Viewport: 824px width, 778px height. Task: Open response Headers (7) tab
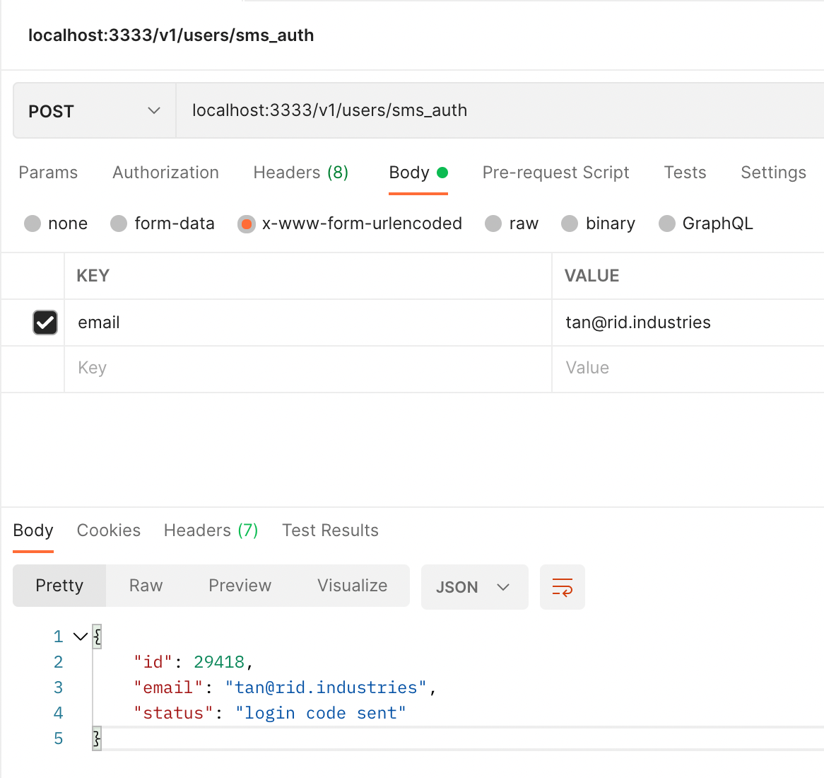click(x=211, y=530)
